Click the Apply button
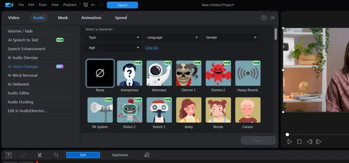Image resolution: width=349 pixels, height=163 pixels. [x=258, y=141]
